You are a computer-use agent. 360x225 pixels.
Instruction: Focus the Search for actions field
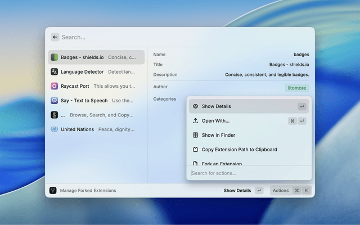click(247, 173)
